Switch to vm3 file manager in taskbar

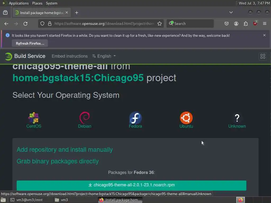61,200
